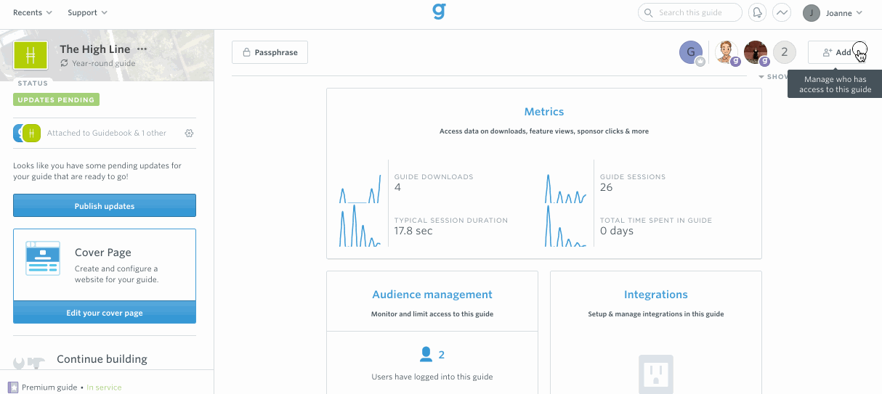This screenshot has width=882, height=394.
Task: Click the Cover Page heading text
Action: 103,253
